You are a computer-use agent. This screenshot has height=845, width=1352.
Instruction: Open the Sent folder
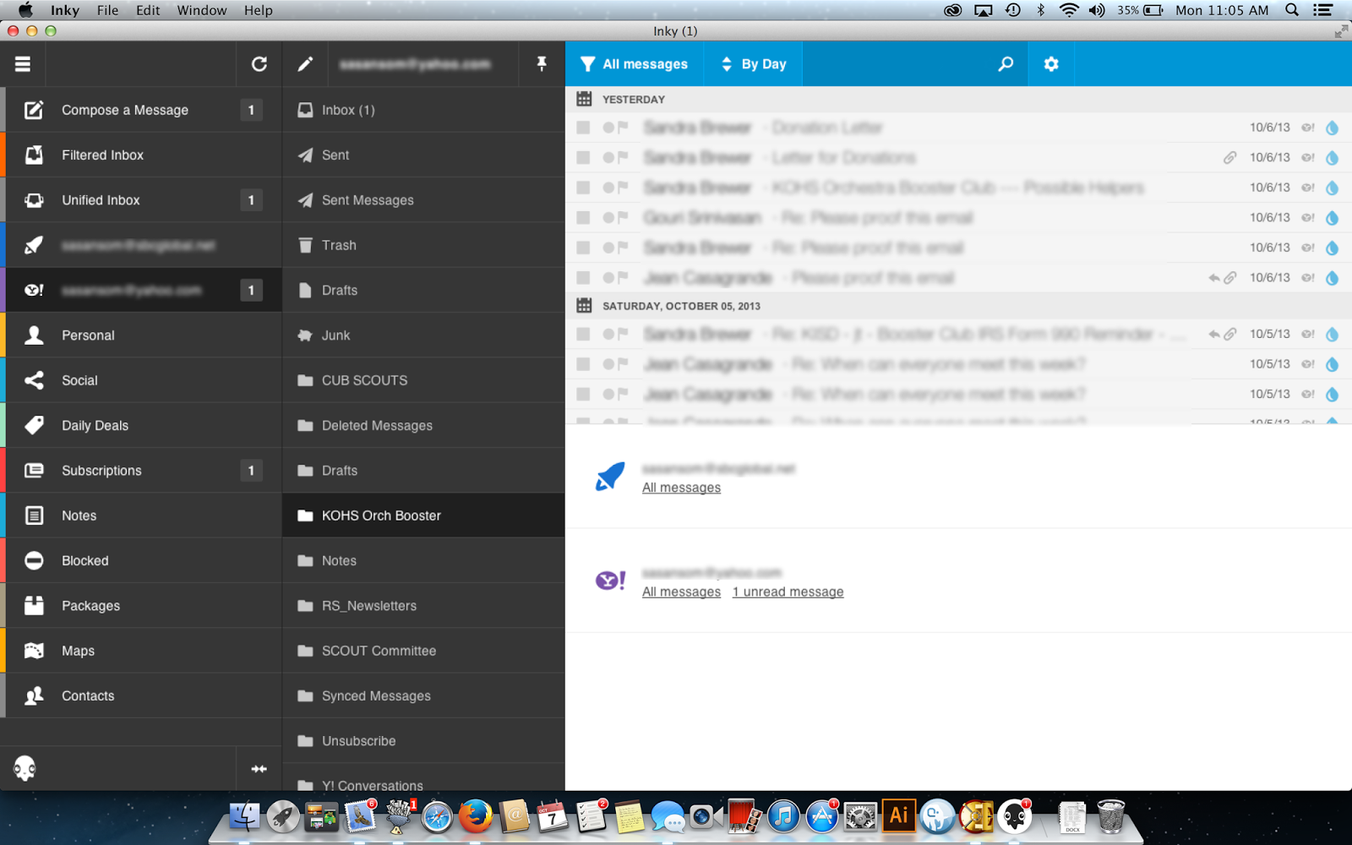tap(423, 155)
